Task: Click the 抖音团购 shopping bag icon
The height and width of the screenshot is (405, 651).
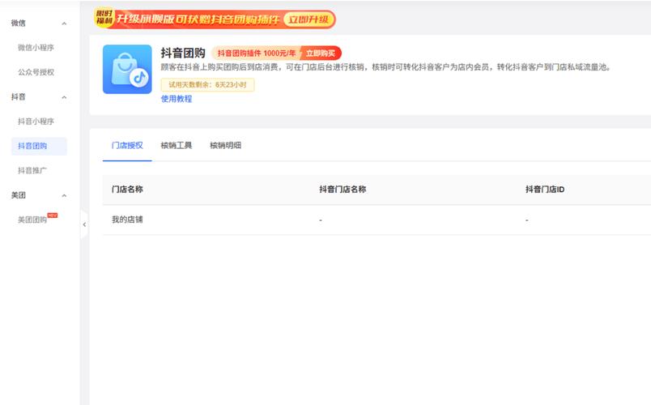Action: pos(127,70)
